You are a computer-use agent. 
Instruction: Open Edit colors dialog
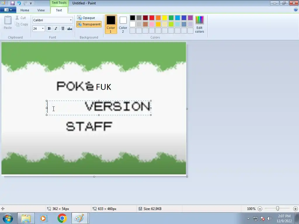click(199, 24)
